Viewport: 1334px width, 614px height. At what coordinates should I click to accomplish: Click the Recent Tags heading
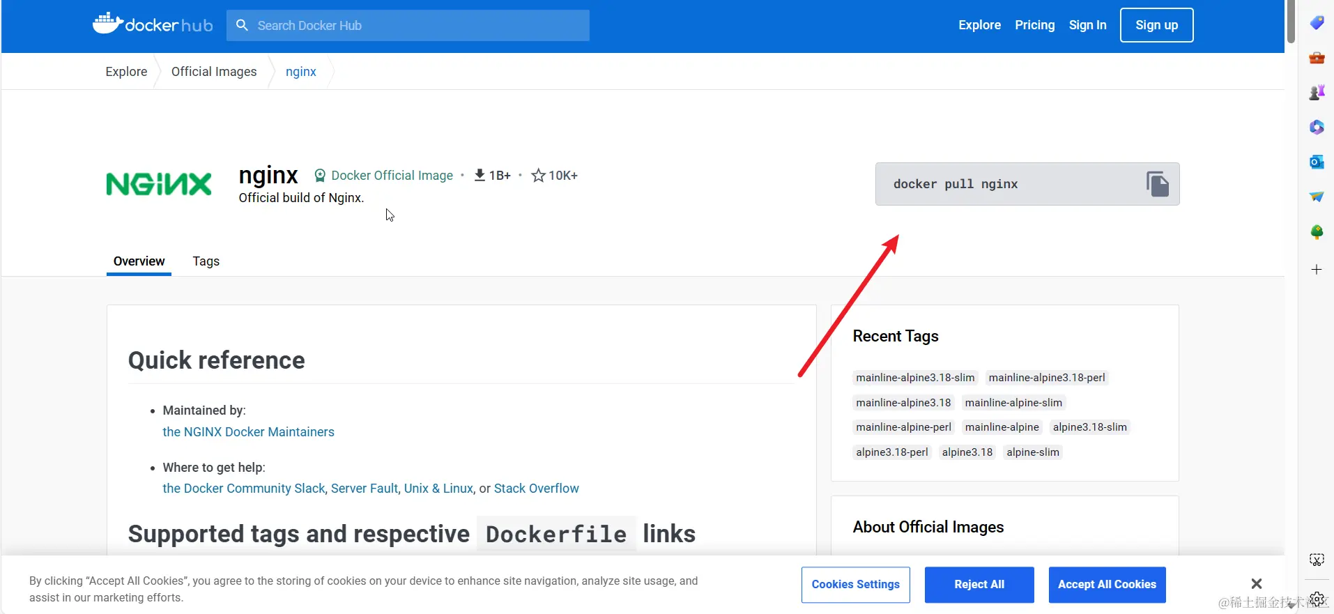pyautogui.click(x=896, y=336)
